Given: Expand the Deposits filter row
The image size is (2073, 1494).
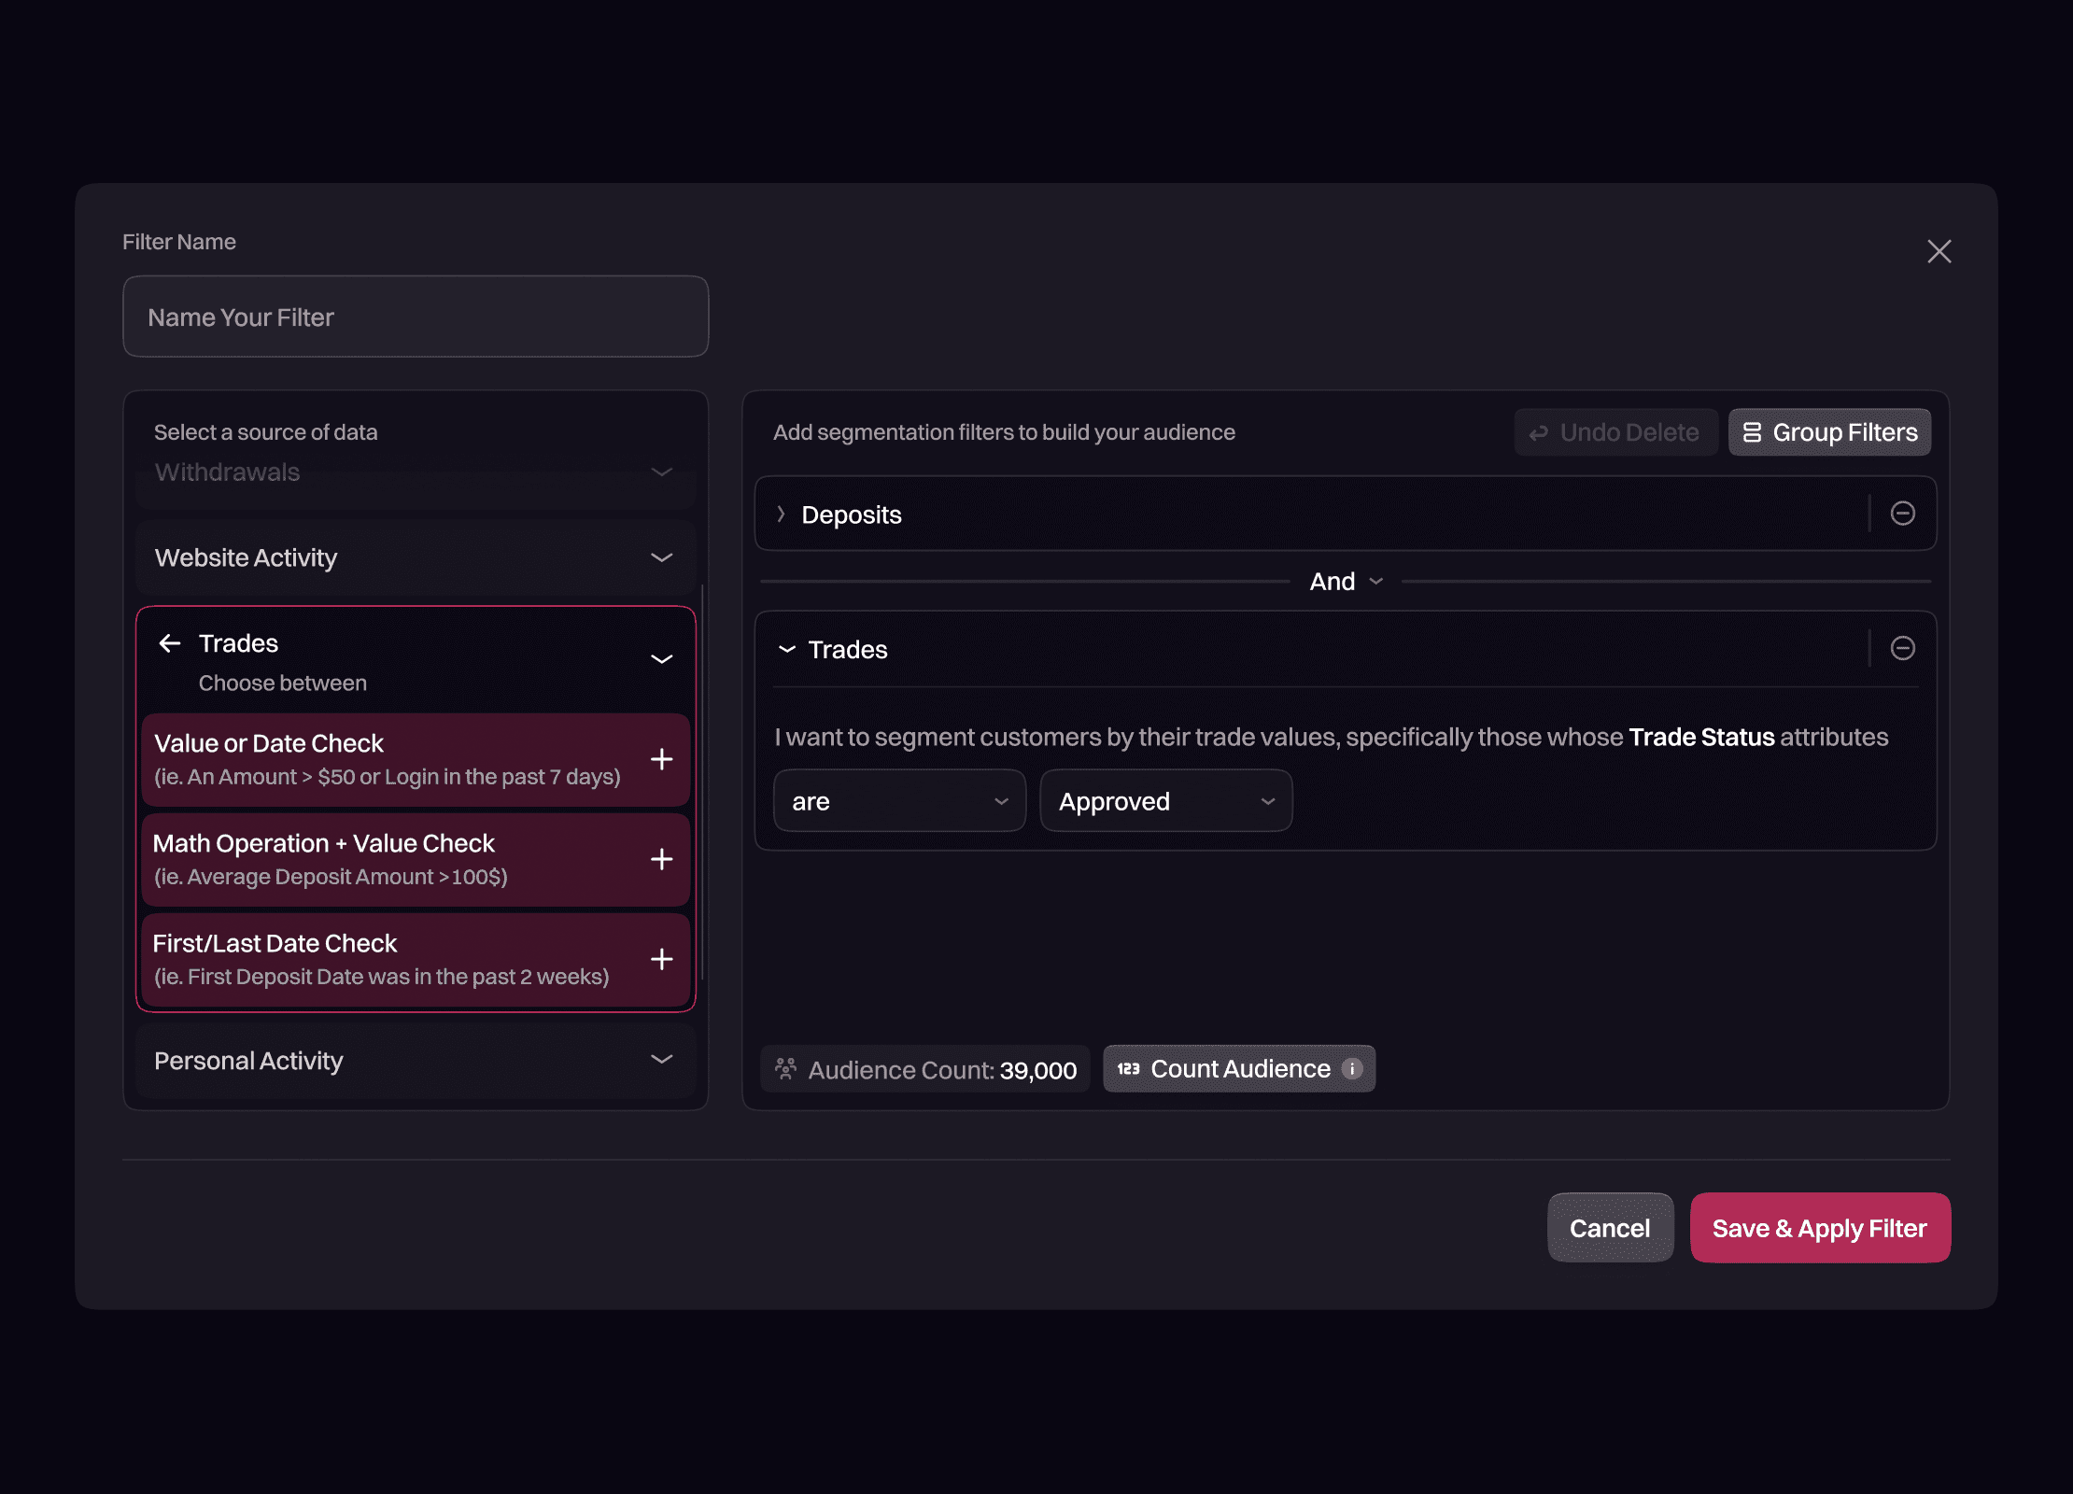Looking at the screenshot, I should pos(782,514).
